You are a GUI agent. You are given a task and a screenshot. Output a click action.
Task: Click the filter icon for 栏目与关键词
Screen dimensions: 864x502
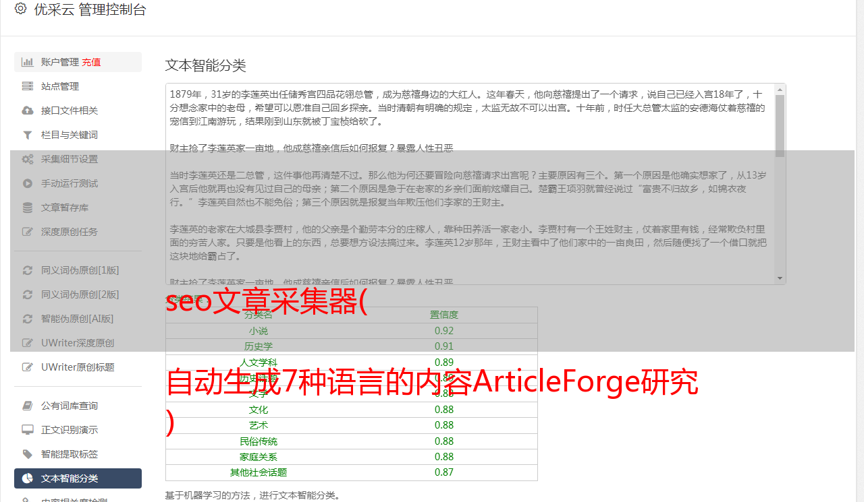28,135
